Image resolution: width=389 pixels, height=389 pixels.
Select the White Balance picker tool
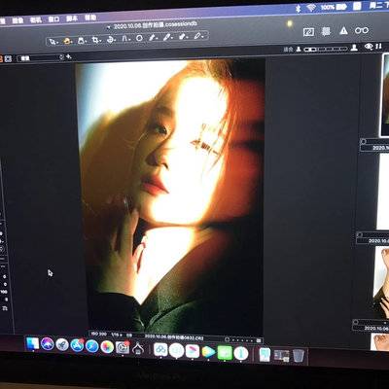(167, 37)
